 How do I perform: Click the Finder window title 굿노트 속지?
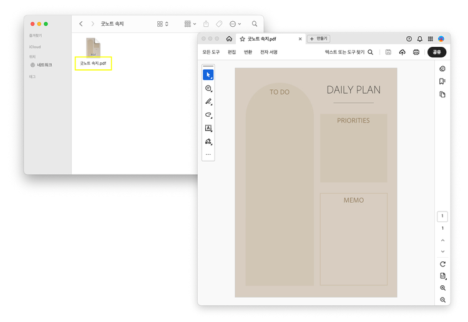coord(112,24)
